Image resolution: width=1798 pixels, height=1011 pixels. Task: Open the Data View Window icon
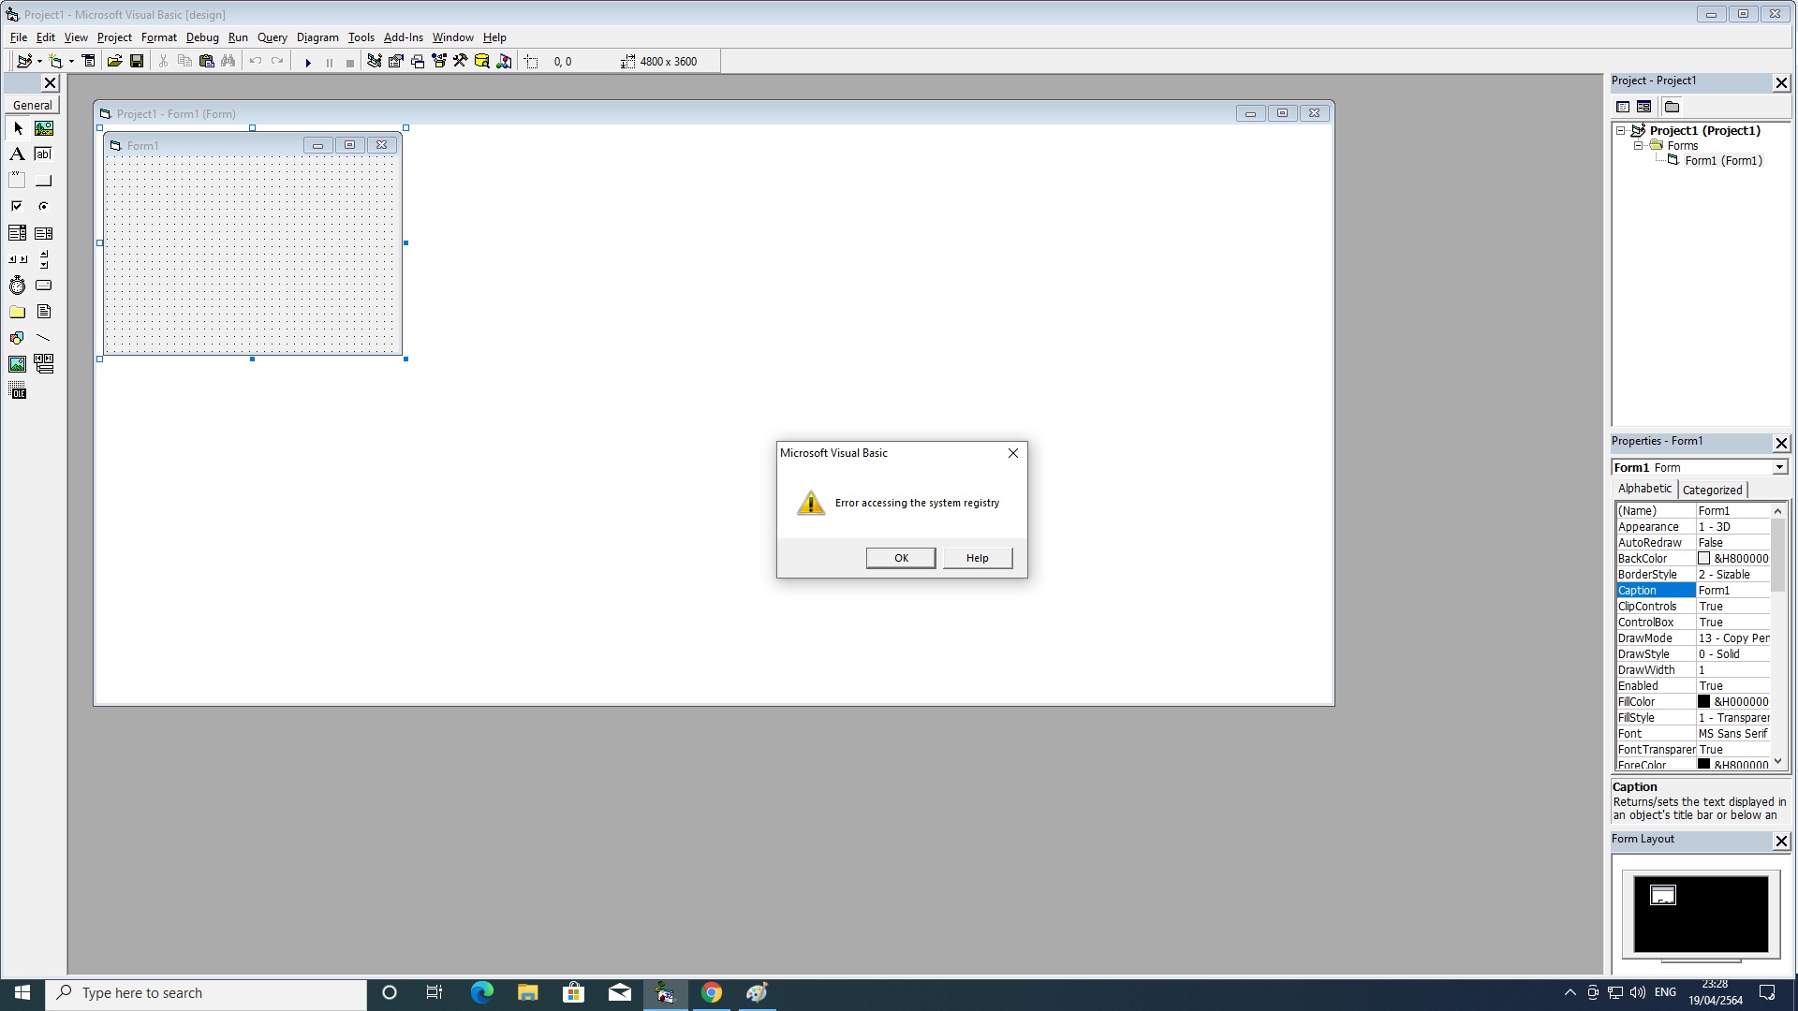(x=482, y=62)
